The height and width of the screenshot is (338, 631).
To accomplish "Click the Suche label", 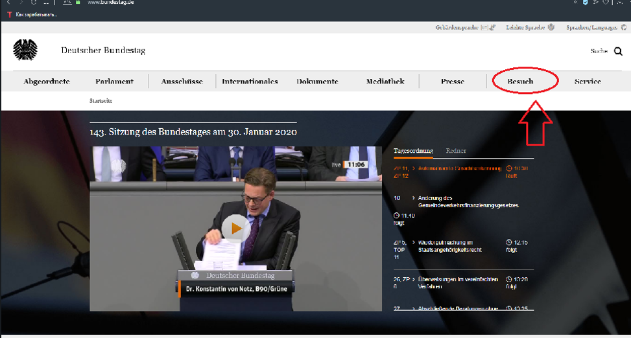I will point(599,51).
